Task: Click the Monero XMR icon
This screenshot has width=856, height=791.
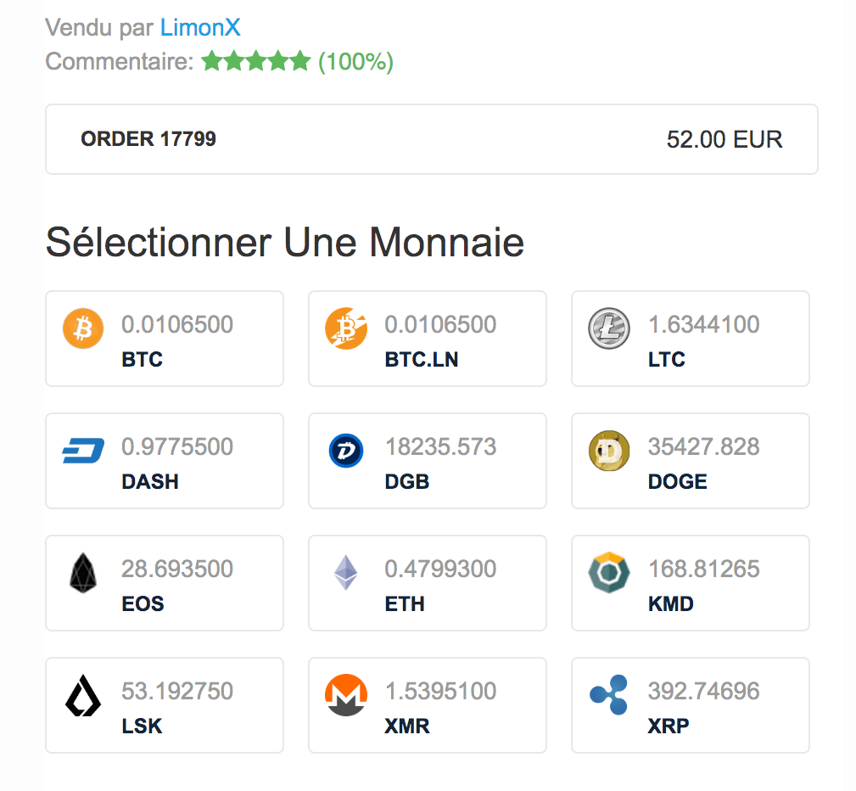Action: (346, 695)
